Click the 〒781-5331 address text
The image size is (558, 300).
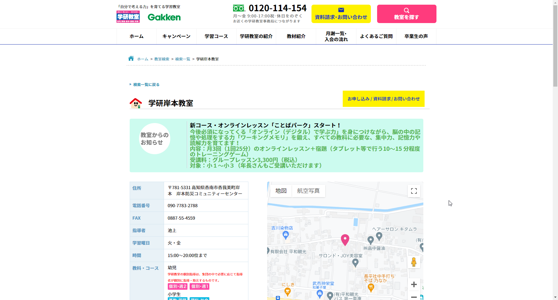(205, 191)
